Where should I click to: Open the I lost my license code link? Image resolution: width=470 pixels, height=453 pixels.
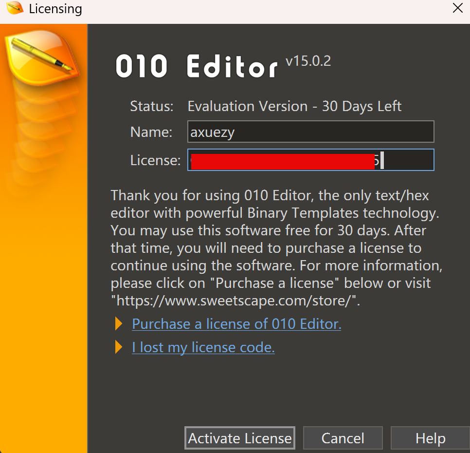[203, 347]
